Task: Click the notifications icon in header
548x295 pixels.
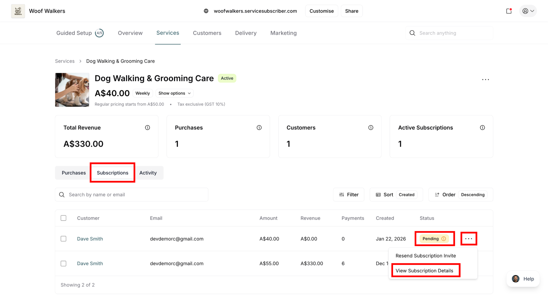Action: (x=509, y=11)
